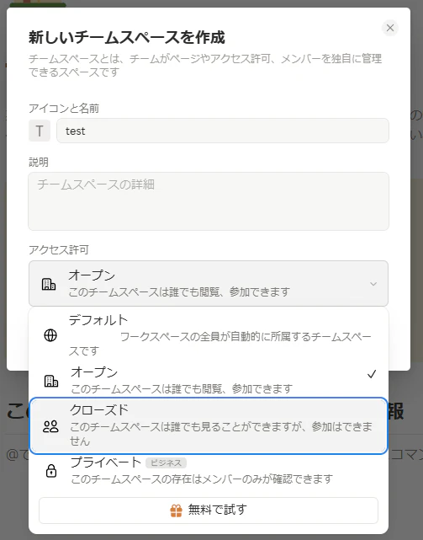Click the people icon for クローズド
Image resolution: width=423 pixels, height=540 pixels.
pos(51,426)
